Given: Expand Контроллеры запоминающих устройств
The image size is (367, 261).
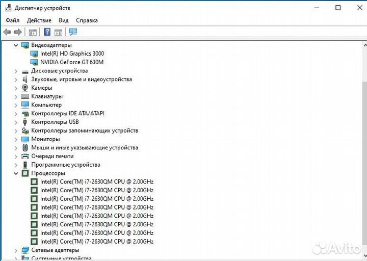Looking at the screenshot, I should [16, 131].
